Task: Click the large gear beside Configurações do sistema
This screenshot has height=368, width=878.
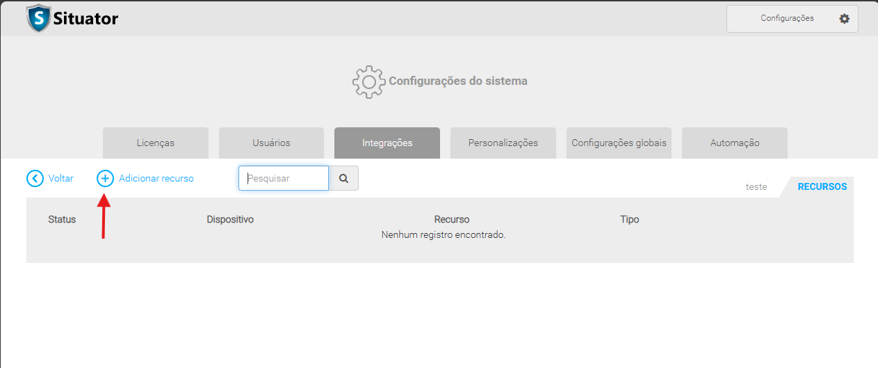Action: [x=368, y=81]
